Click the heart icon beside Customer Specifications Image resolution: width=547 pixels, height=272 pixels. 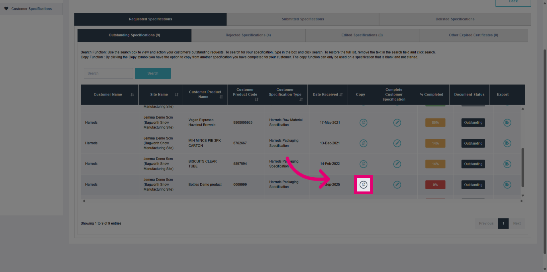coord(6,9)
